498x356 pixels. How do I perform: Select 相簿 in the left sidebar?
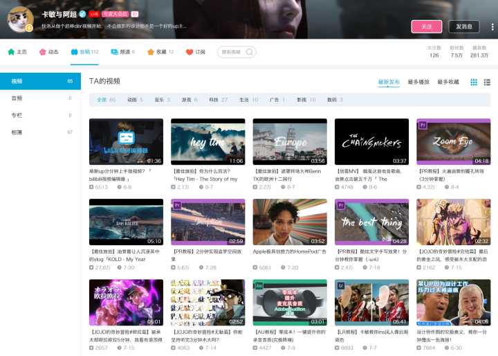pos(40,132)
